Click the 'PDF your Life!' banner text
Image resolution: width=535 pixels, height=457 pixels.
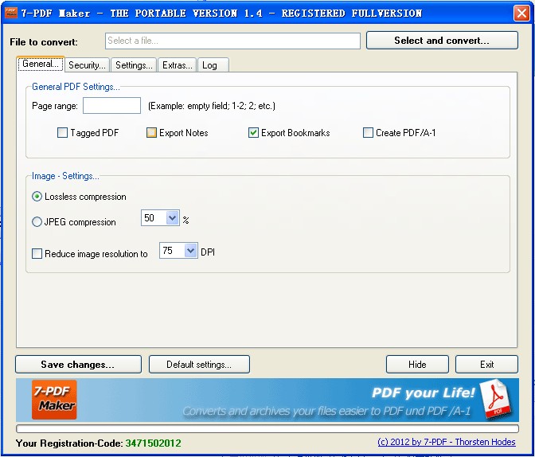423,393
